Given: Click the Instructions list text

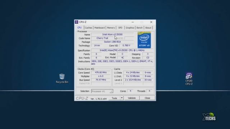Looking at the screenshot, I should [x=122, y=63].
